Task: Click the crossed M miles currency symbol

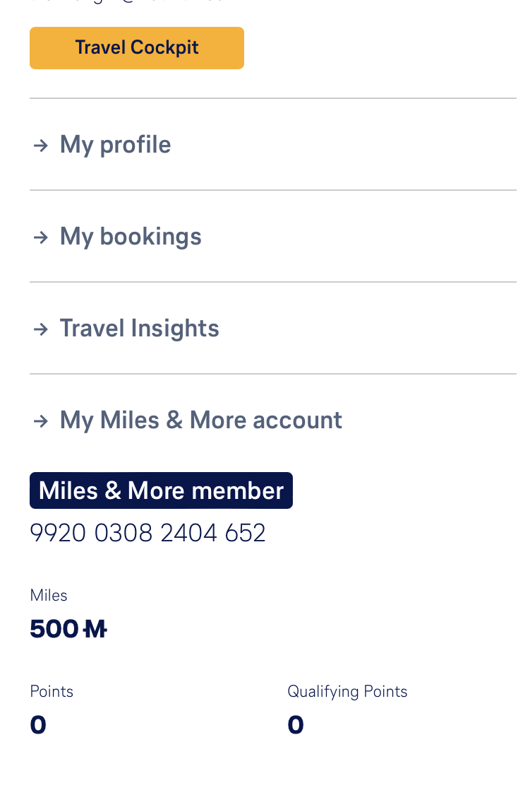Action: pyautogui.click(x=95, y=628)
